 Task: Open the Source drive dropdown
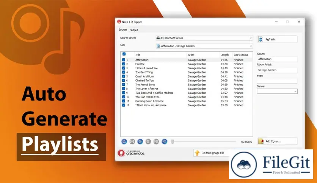204,38
